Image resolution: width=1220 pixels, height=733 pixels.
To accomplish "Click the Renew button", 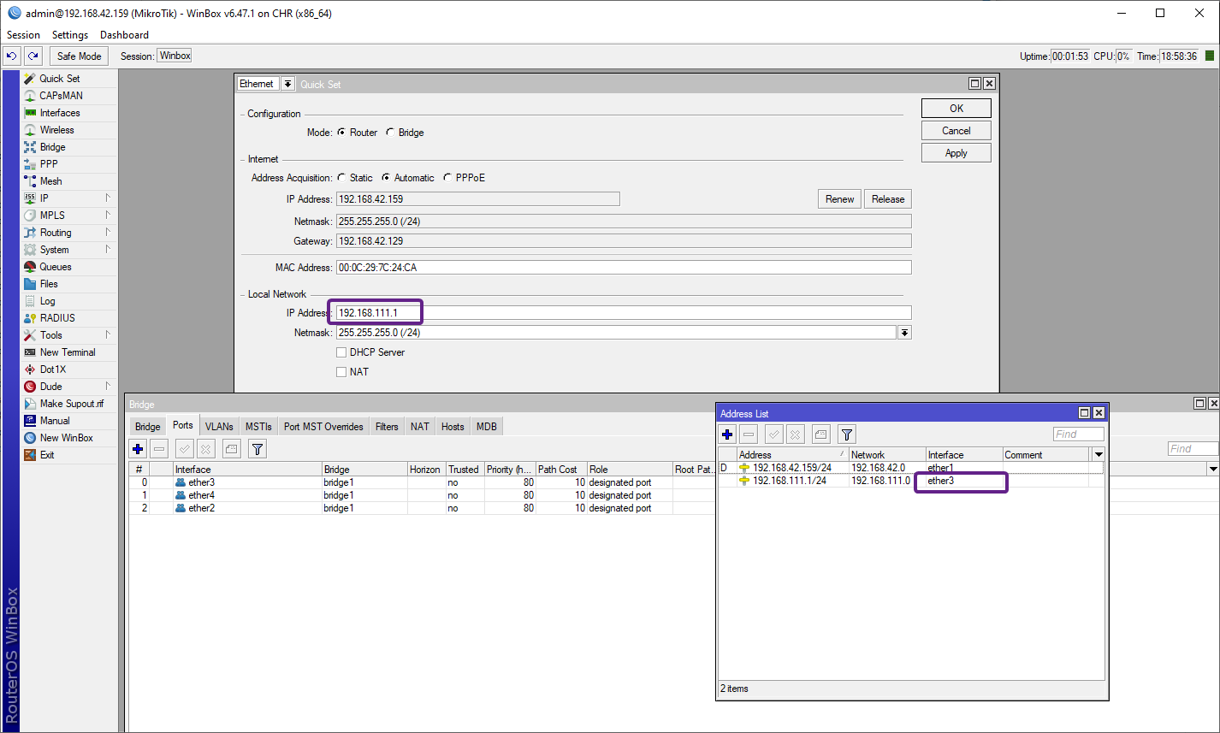I will point(840,199).
